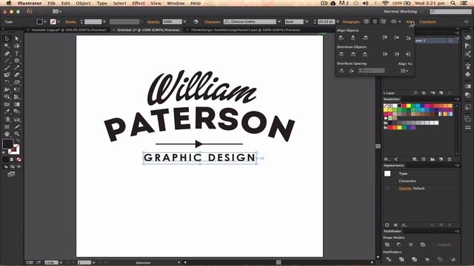This screenshot has width=474, height=266.
Task: Toggle Layer 1 target circle
Action: tap(450, 41)
